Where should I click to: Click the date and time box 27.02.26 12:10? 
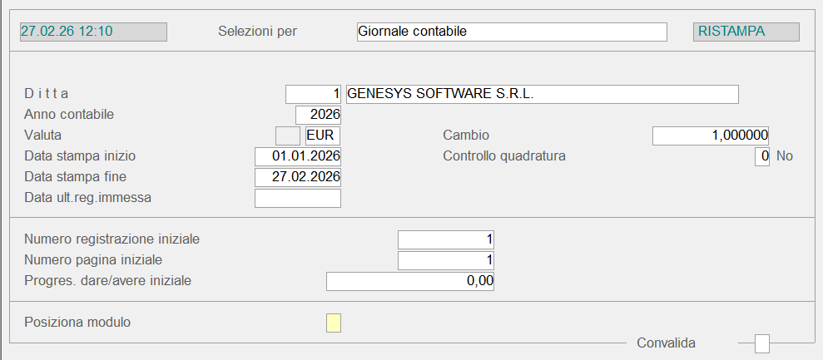pos(92,32)
